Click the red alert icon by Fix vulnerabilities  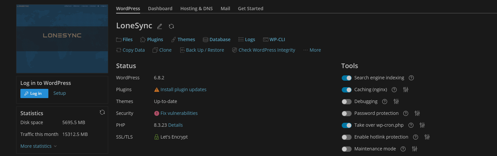[x=157, y=113]
